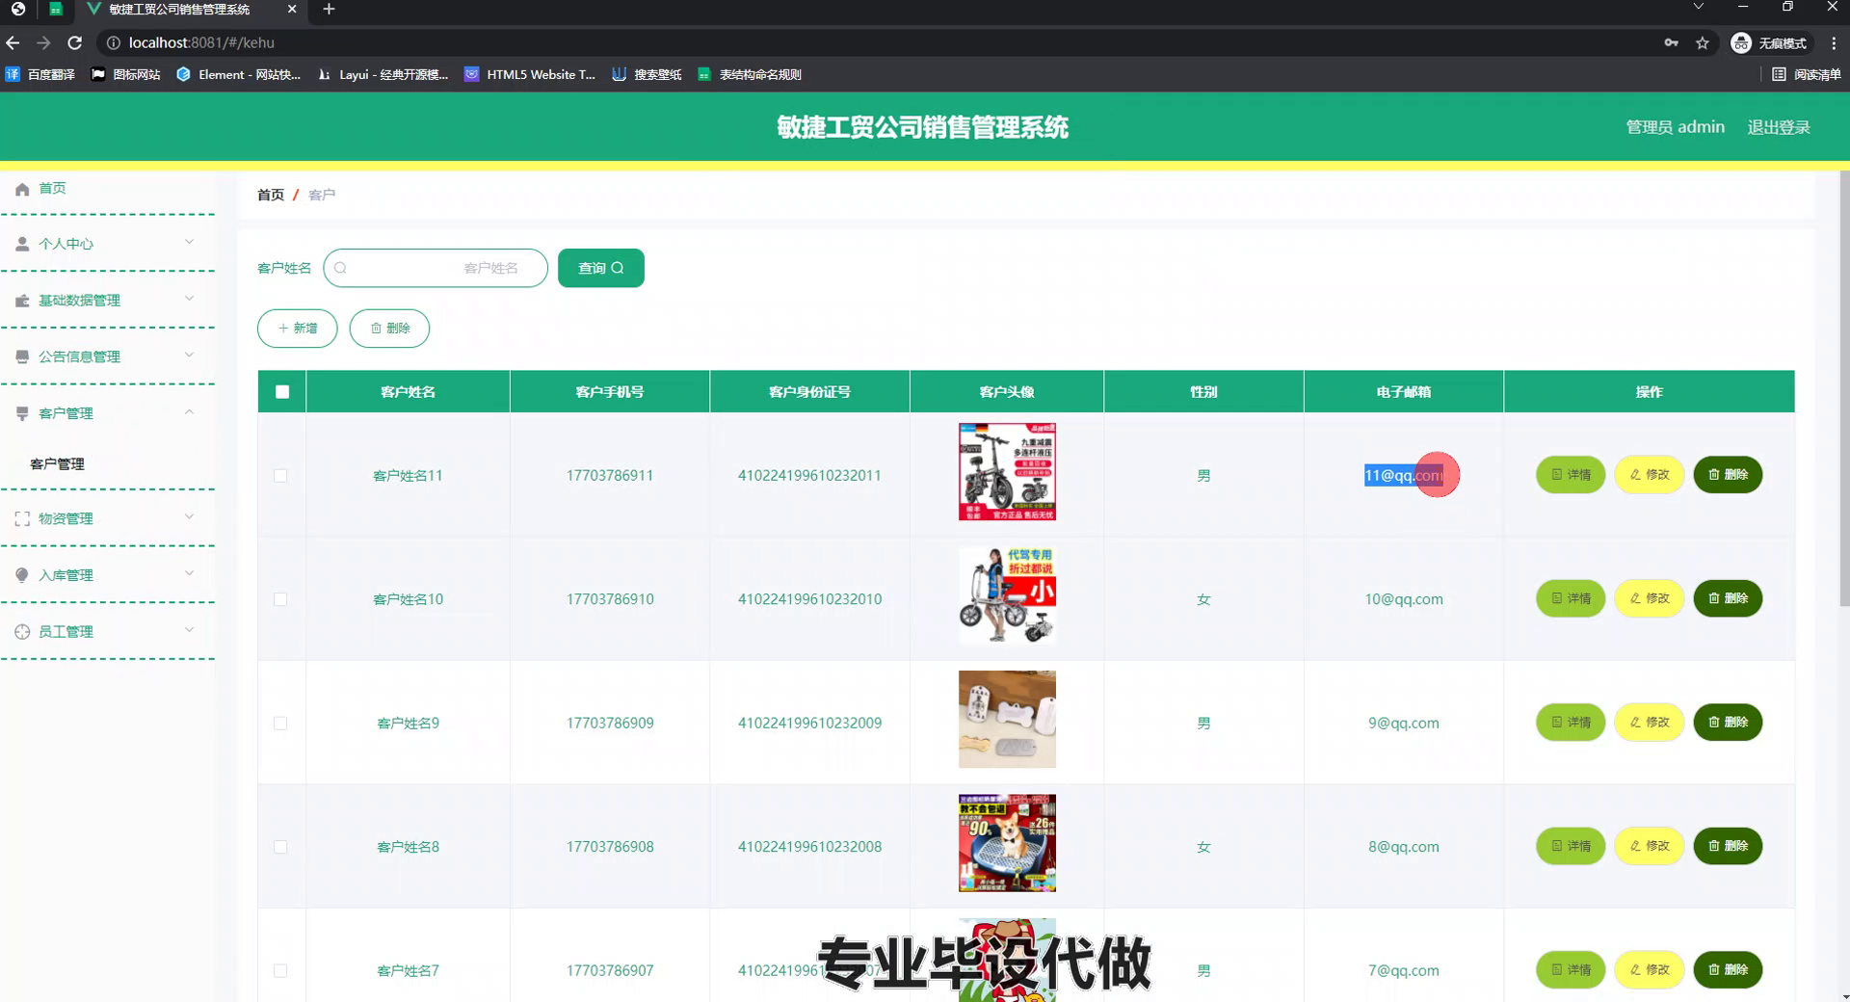The width and height of the screenshot is (1850, 1002).
Task: Click 删除 for 客户姓名9
Action: (1729, 723)
